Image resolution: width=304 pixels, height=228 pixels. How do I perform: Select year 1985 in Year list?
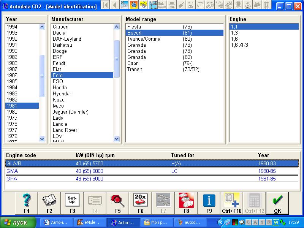click(x=22, y=81)
